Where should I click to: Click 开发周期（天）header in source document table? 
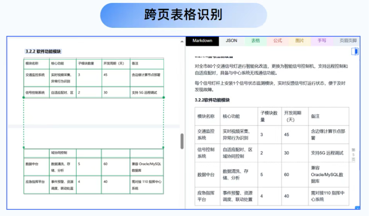[116, 63]
